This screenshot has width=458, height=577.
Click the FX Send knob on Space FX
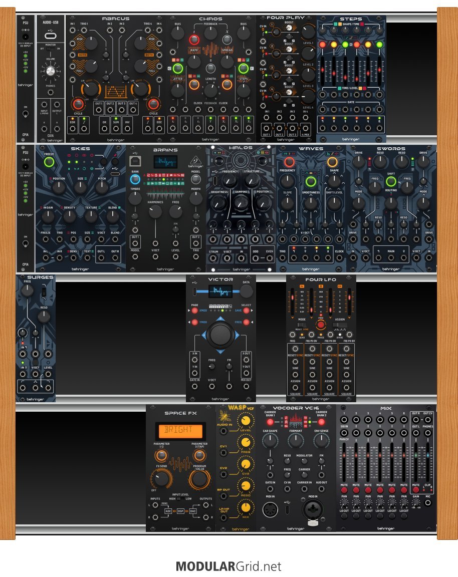click(161, 479)
